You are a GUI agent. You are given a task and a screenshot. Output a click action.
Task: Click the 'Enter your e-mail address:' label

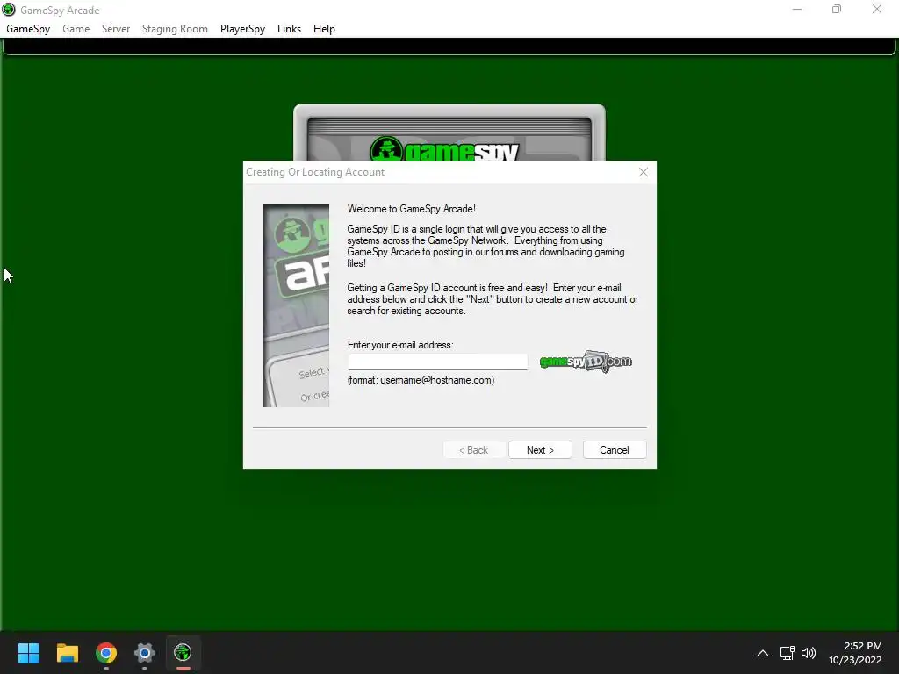400,345
